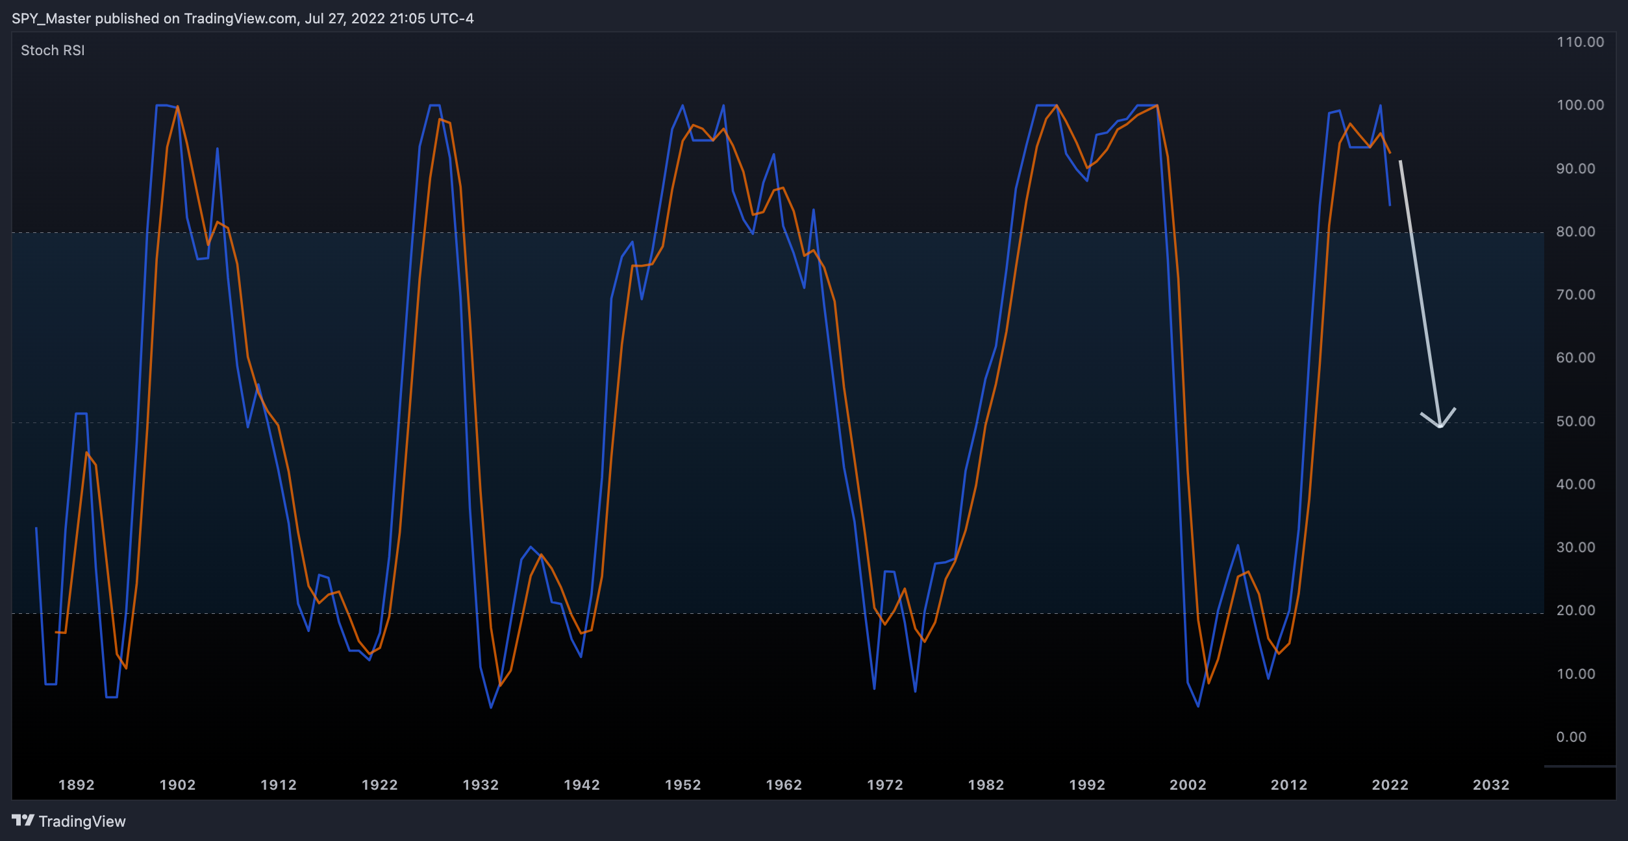The width and height of the screenshot is (1628, 841).
Task: Click the 60.00 price axis label
Action: coord(1575,358)
